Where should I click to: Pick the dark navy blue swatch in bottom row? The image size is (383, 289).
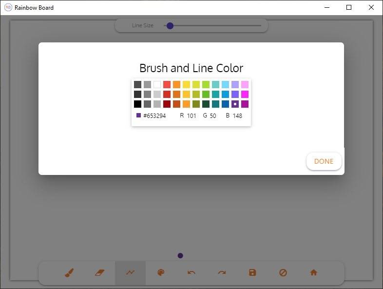pos(225,104)
